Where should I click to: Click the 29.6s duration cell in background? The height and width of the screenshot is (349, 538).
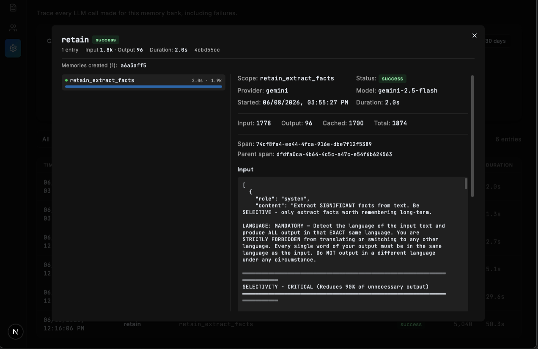pyautogui.click(x=495, y=297)
